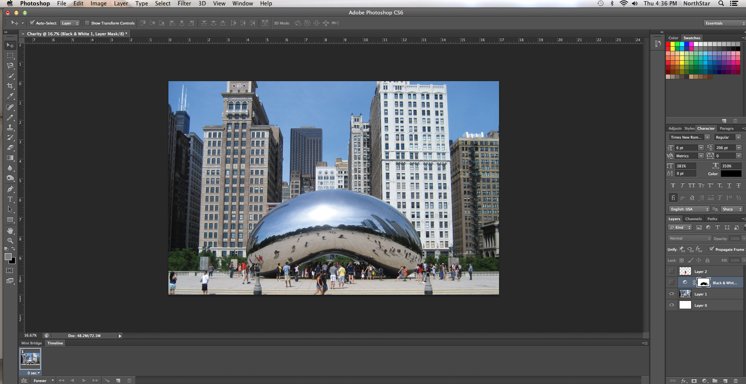Open English: USA language dropdown

[x=689, y=209]
